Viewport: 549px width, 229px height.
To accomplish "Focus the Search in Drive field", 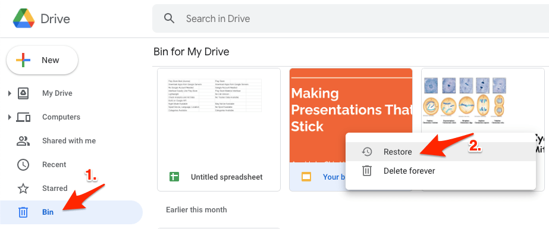I will (x=350, y=18).
